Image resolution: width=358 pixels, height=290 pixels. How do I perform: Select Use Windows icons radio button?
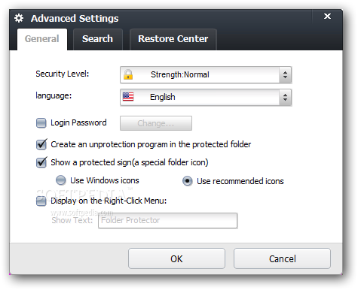click(61, 180)
